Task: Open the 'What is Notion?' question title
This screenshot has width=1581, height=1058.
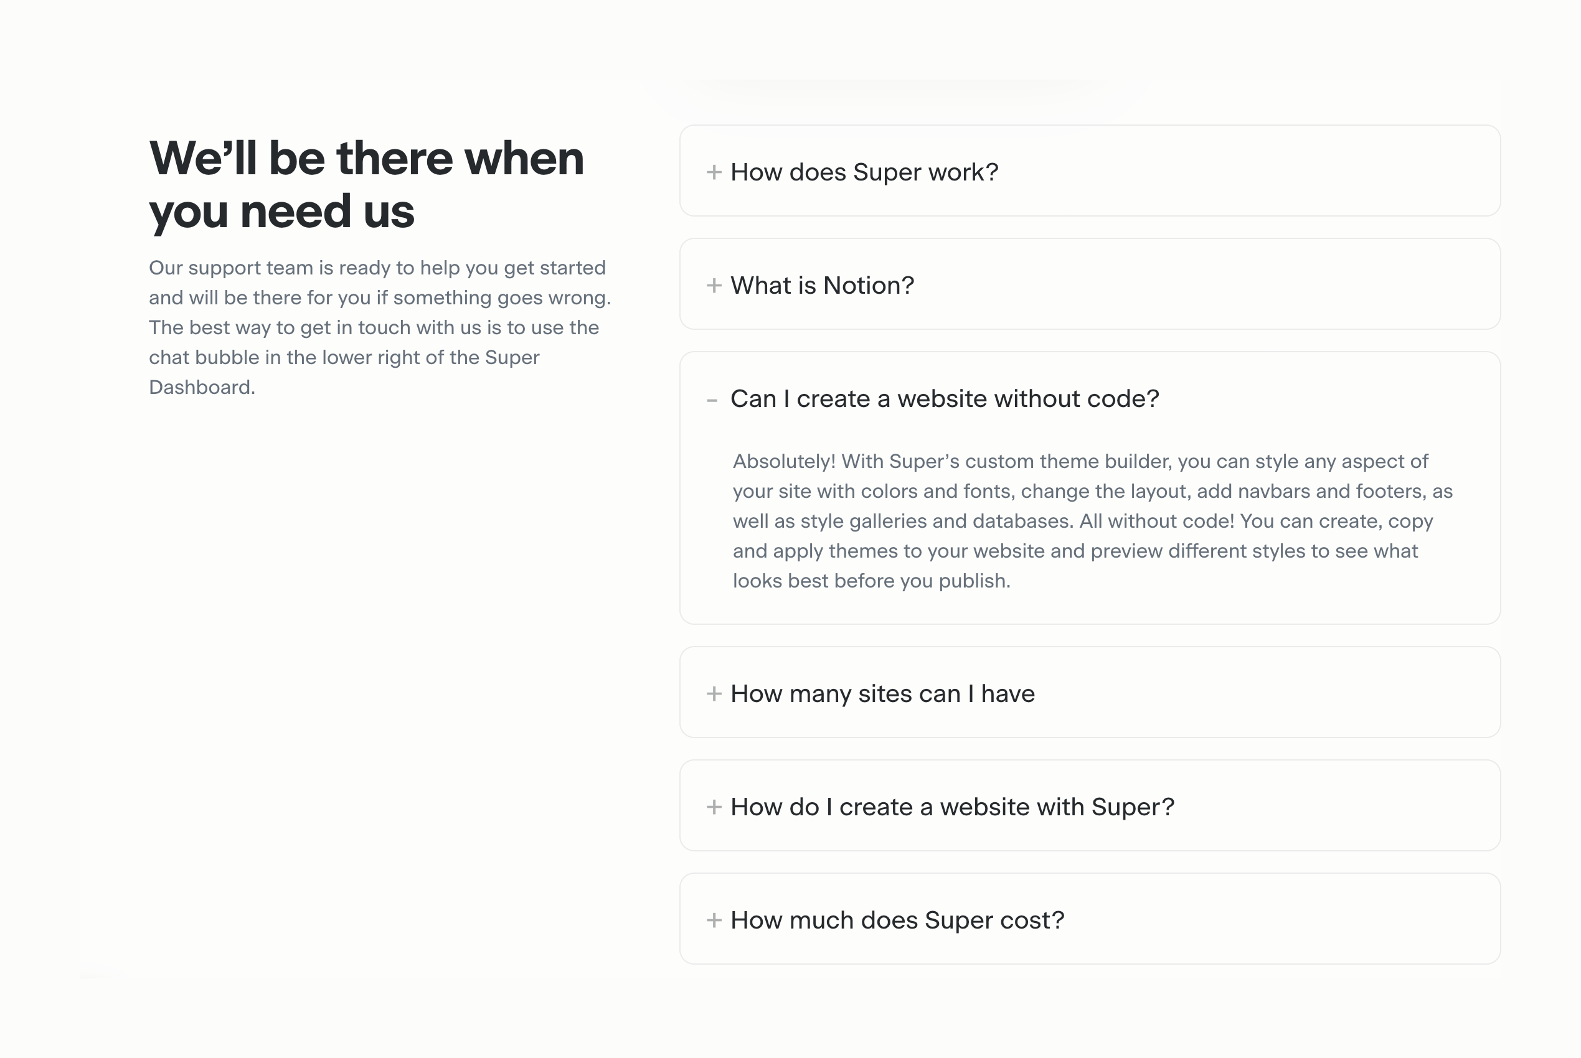Action: pyautogui.click(x=822, y=286)
